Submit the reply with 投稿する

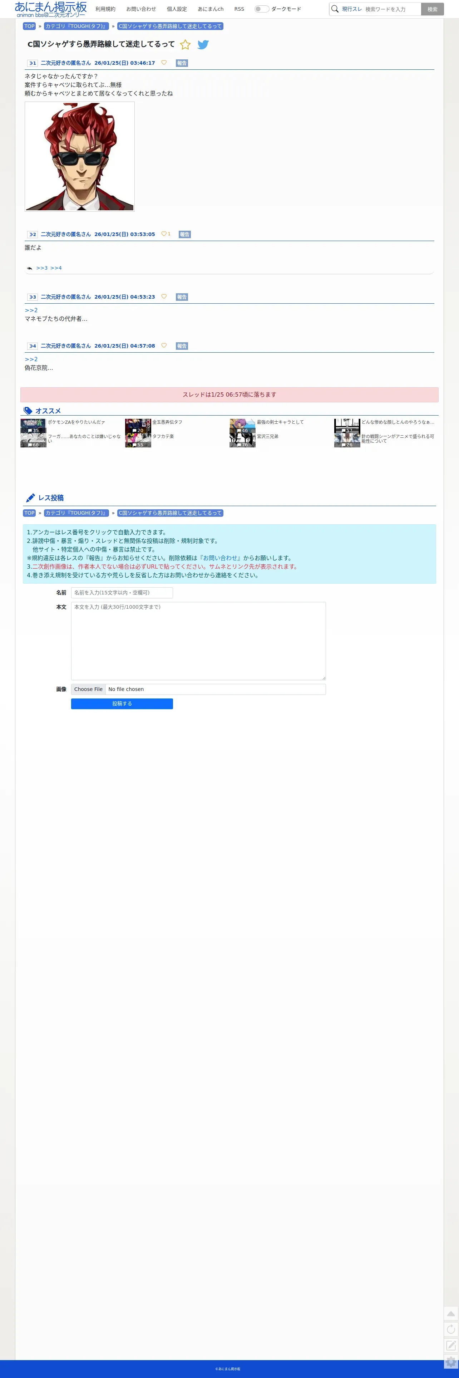[122, 704]
